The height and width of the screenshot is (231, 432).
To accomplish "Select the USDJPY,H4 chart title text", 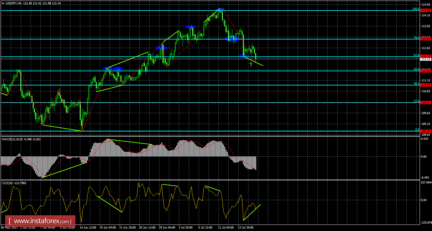I will (14, 3).
